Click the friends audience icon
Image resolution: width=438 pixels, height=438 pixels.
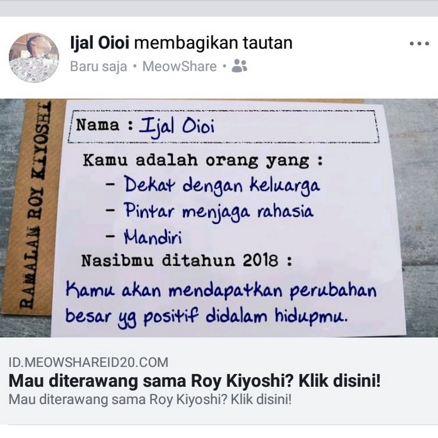[x=239, y=66]
